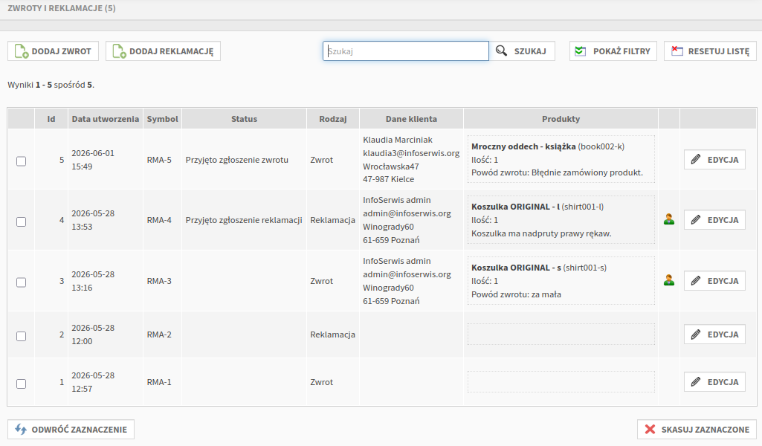Image resolution: width=762 pixels, height=446 pixels.
Task: Check the checkbox for row RMA-1
Action: [22, 384]
